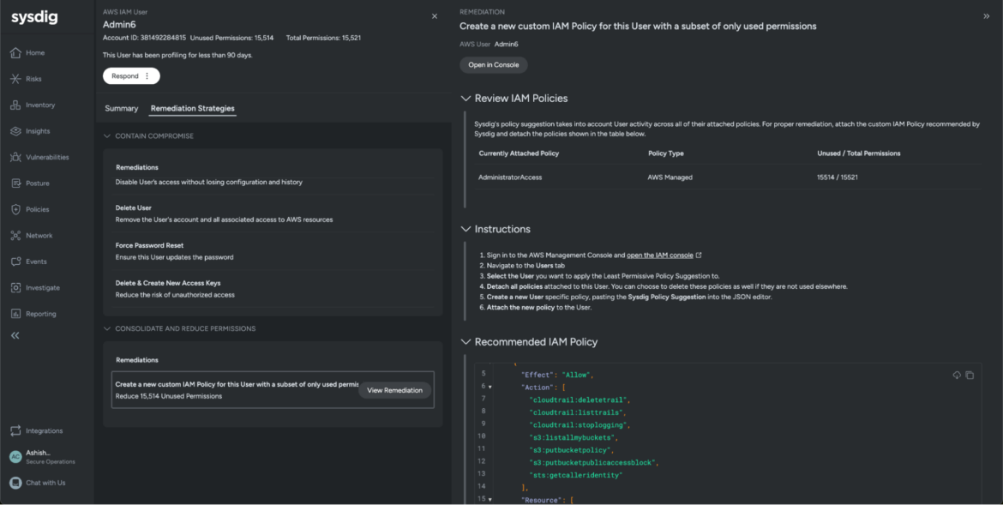Select Disable User's access remediation row
1003x505 pixels.
coord(273,183)
